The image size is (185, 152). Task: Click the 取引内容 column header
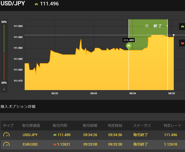pos(60,125)
